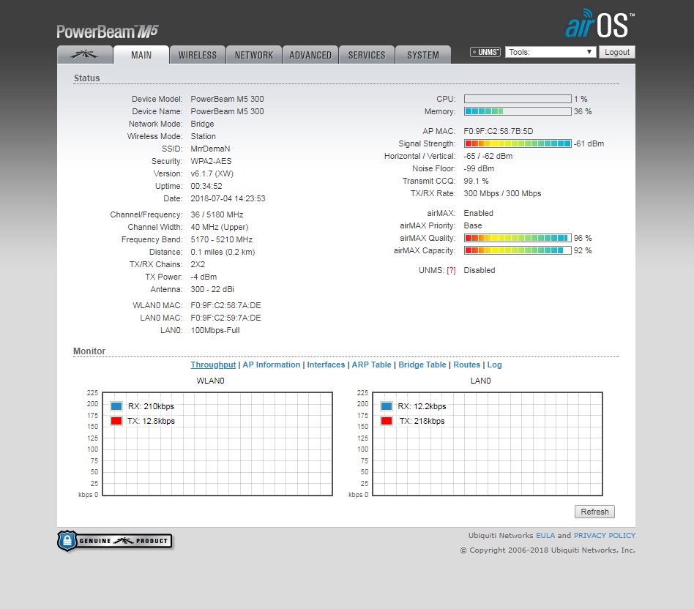This screenshot has width=694, height=609.
Task: Click the blue RX legend swatch in WLAN0
Action: (x=116, y=406)
